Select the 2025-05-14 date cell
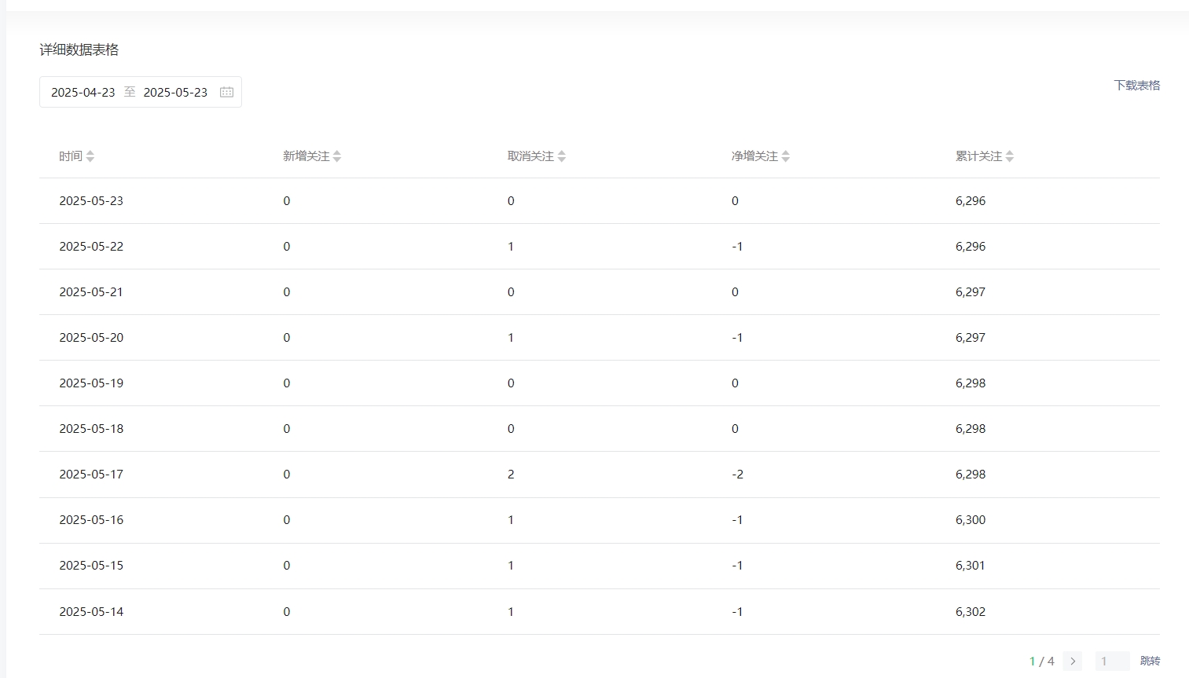 click(91, 612)
